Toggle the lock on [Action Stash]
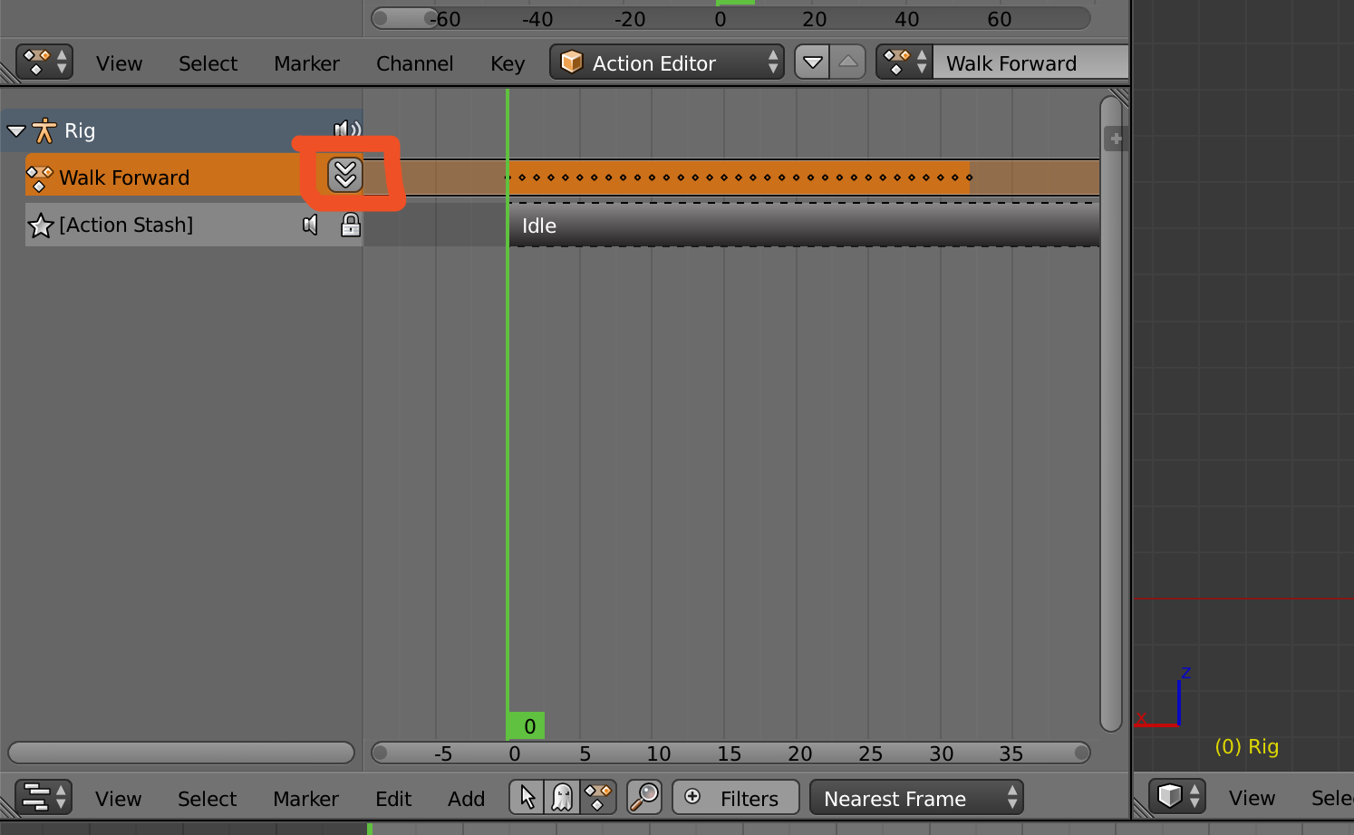 tap(349, 225)
